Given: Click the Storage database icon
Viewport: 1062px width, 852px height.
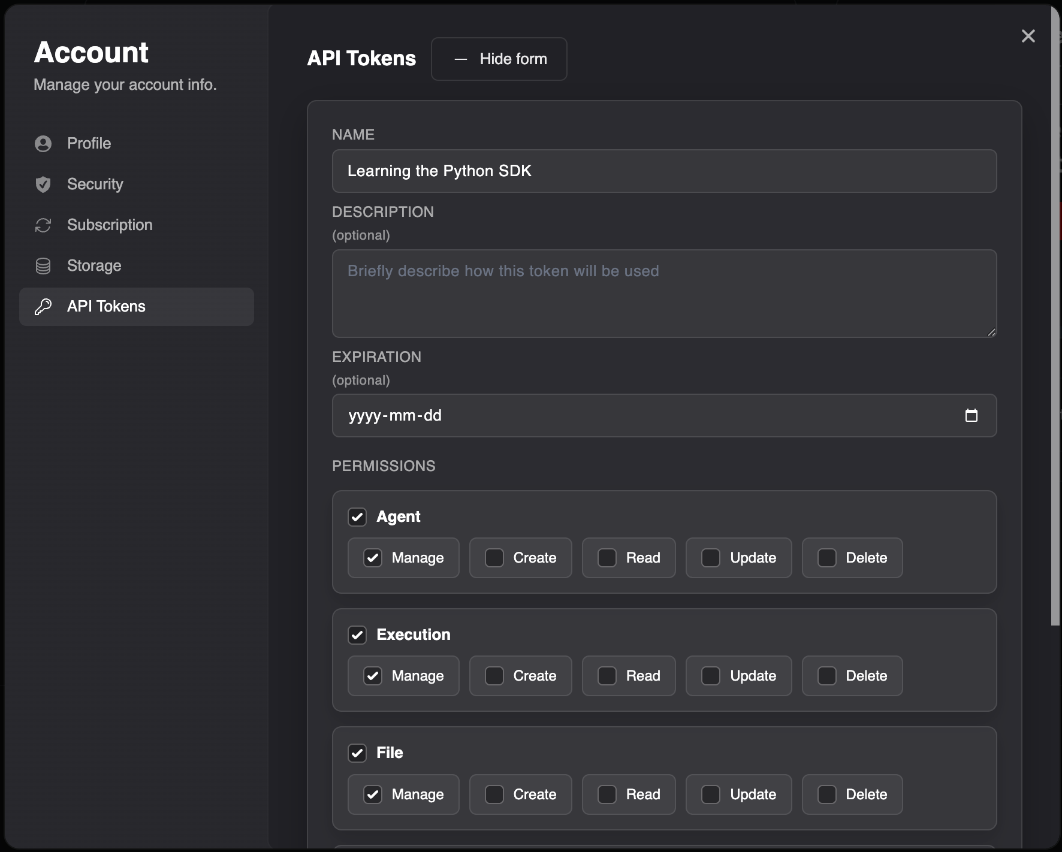Looking at the screenshot, I should pyautogui.click(x=43, y=265).
